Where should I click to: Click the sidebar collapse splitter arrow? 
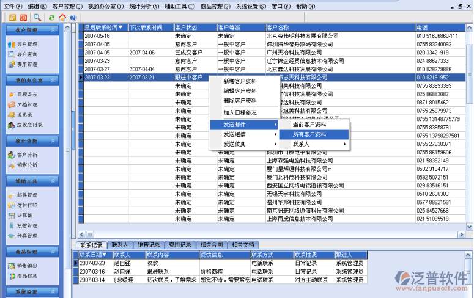[x=73, y=129]
